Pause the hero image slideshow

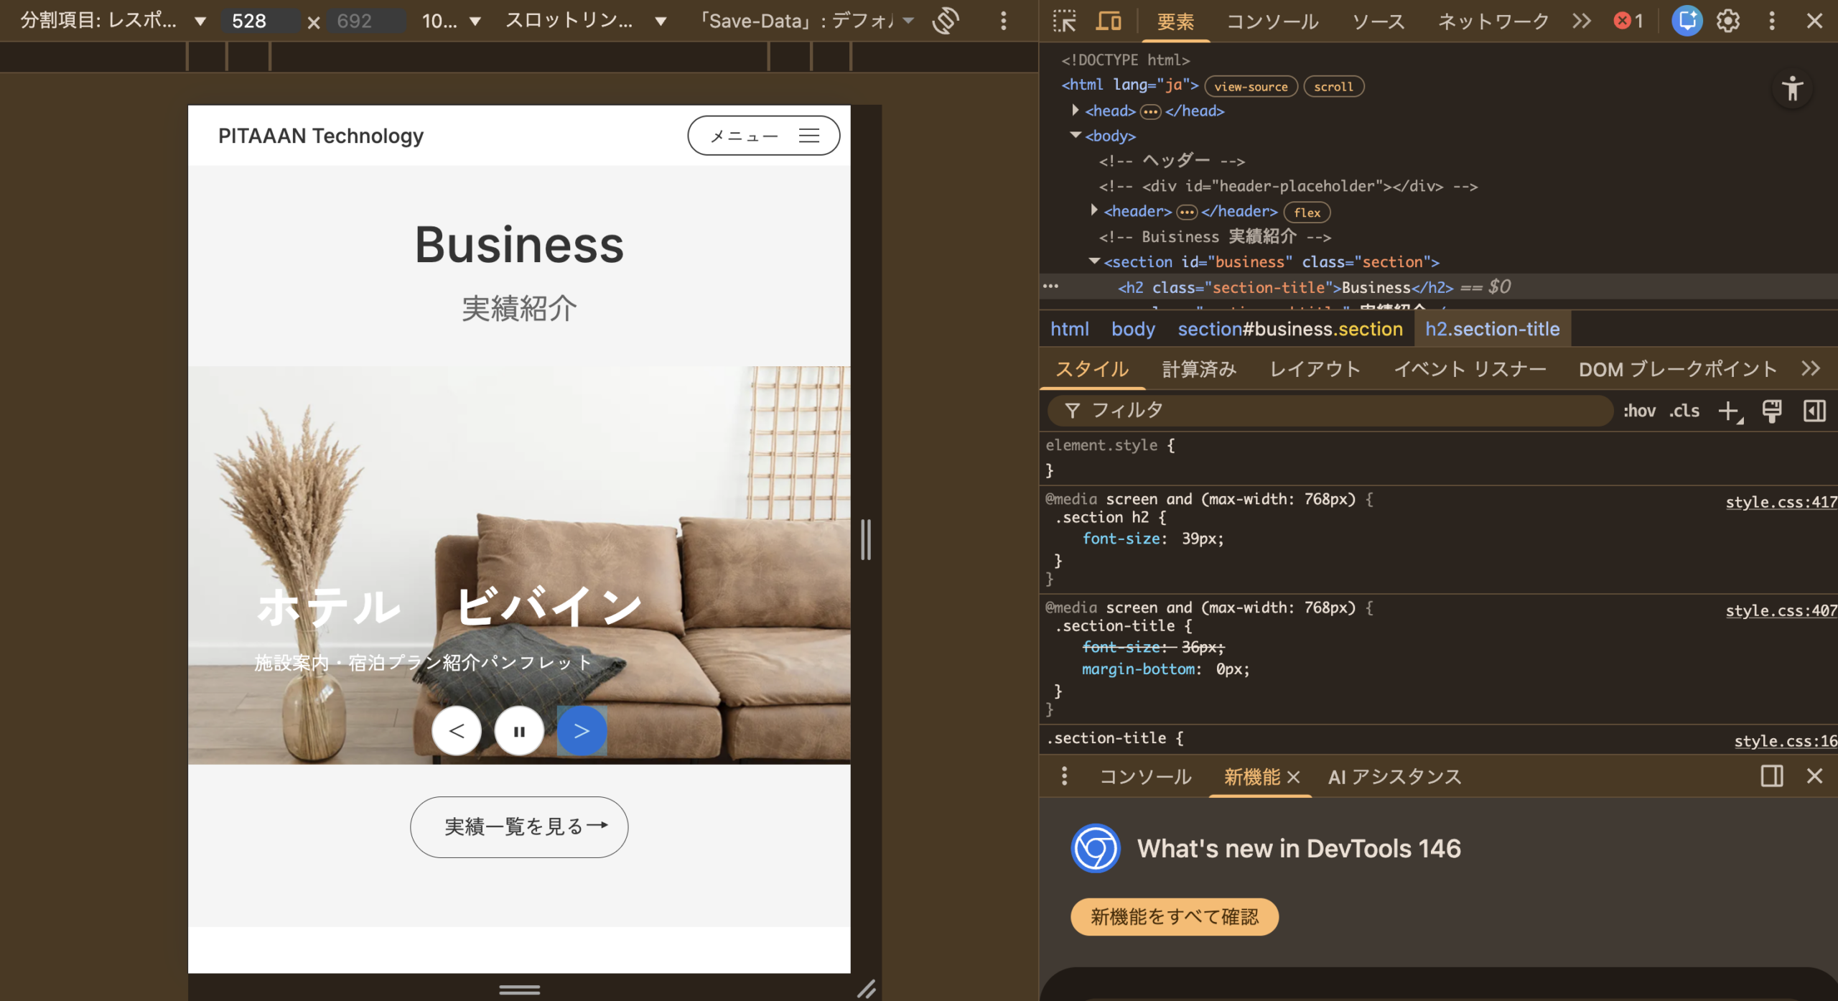[x=519, y=731]
